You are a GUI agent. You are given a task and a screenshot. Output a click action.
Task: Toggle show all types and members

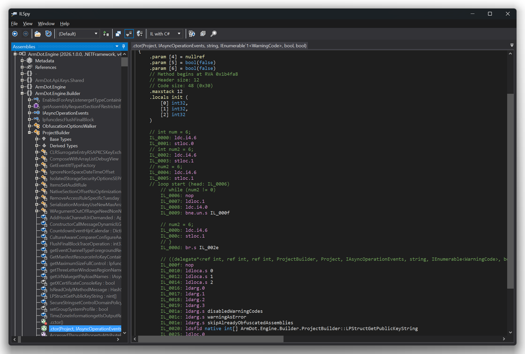(x=140, y=34)
